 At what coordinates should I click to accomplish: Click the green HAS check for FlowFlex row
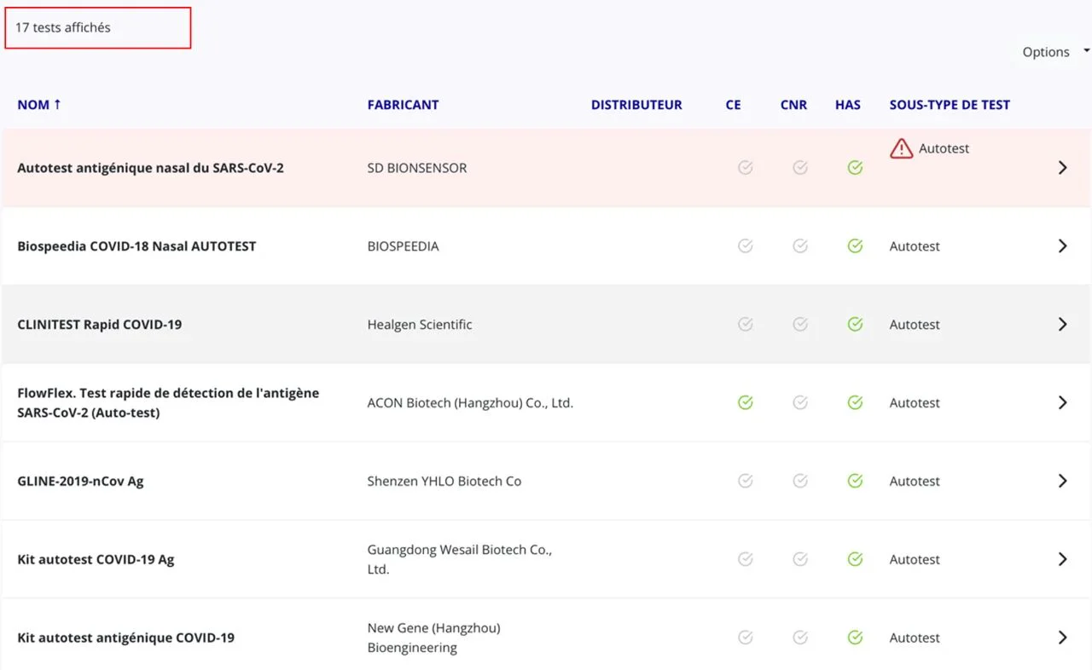point(855,402)
